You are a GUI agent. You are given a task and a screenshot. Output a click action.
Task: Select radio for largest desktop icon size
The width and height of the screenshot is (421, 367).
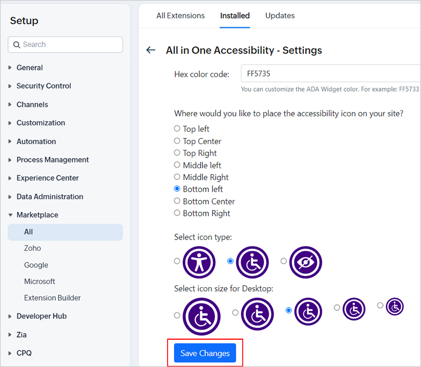[x=177, y=315]
